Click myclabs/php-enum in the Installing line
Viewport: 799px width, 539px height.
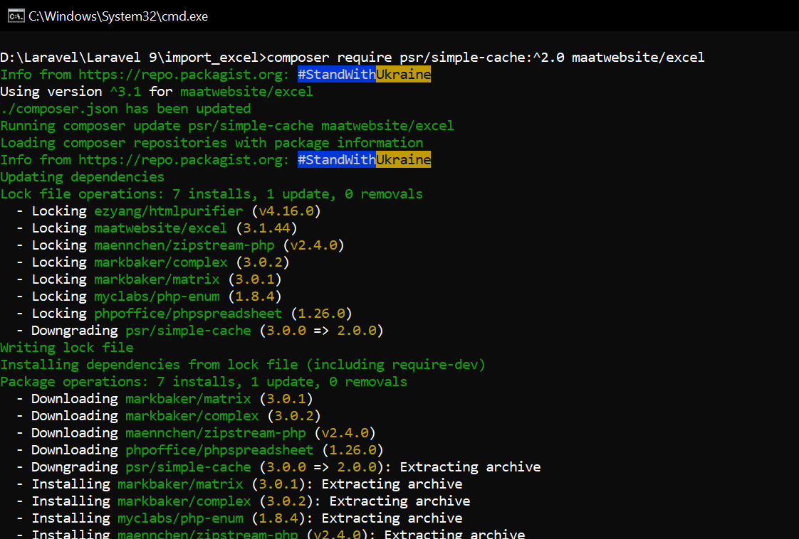[180, 518]
